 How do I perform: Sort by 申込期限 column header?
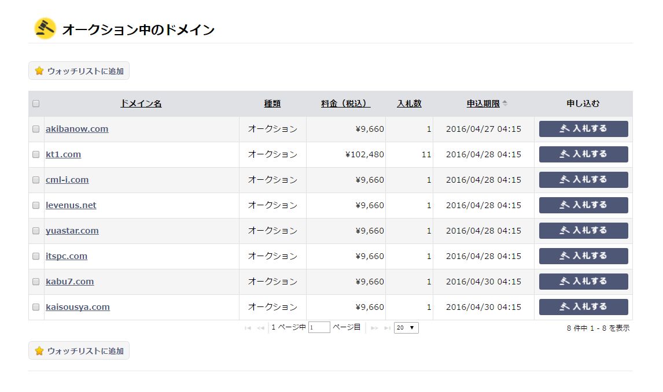click(483, 103)
